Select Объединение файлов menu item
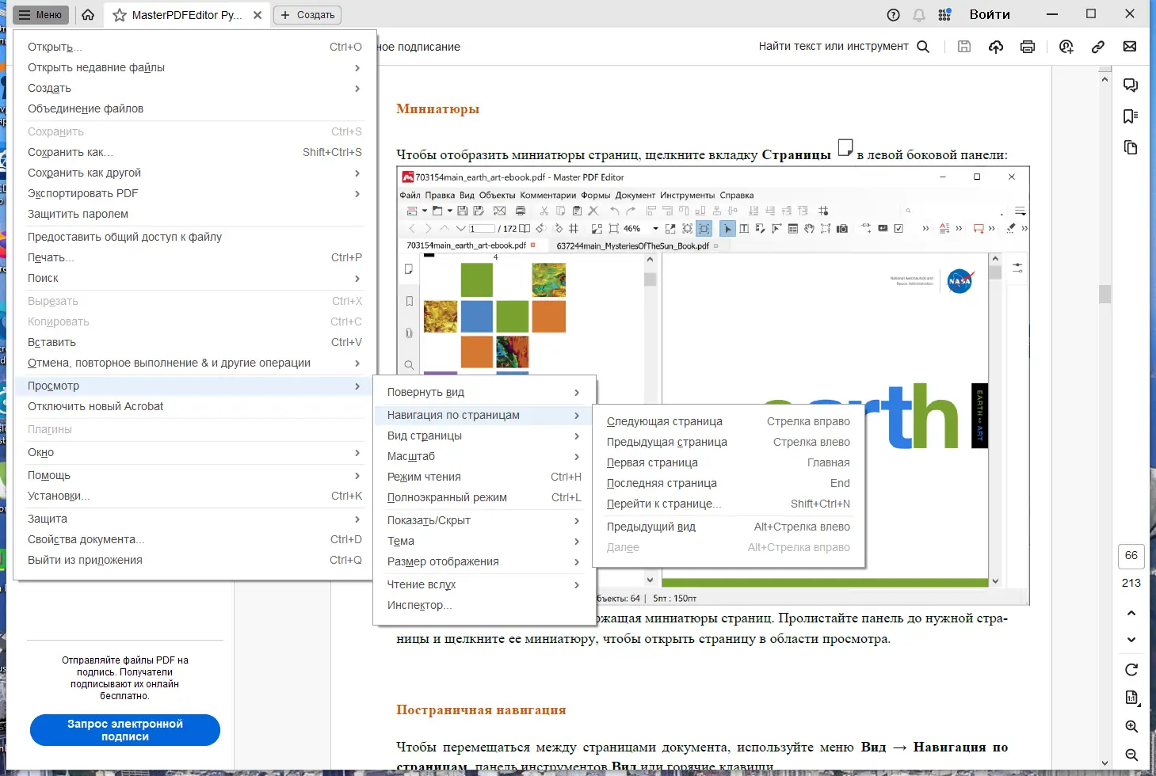 [x=195, y=108]
